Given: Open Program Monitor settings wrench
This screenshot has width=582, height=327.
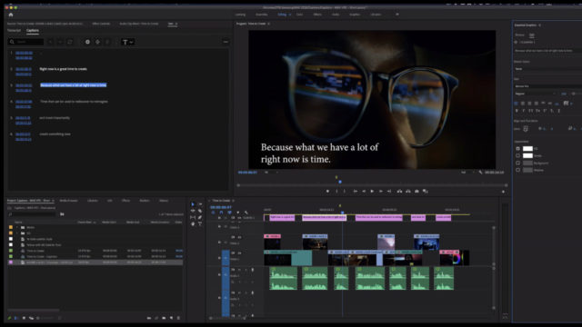Looking at the screenshot, I should click(481, 173).
